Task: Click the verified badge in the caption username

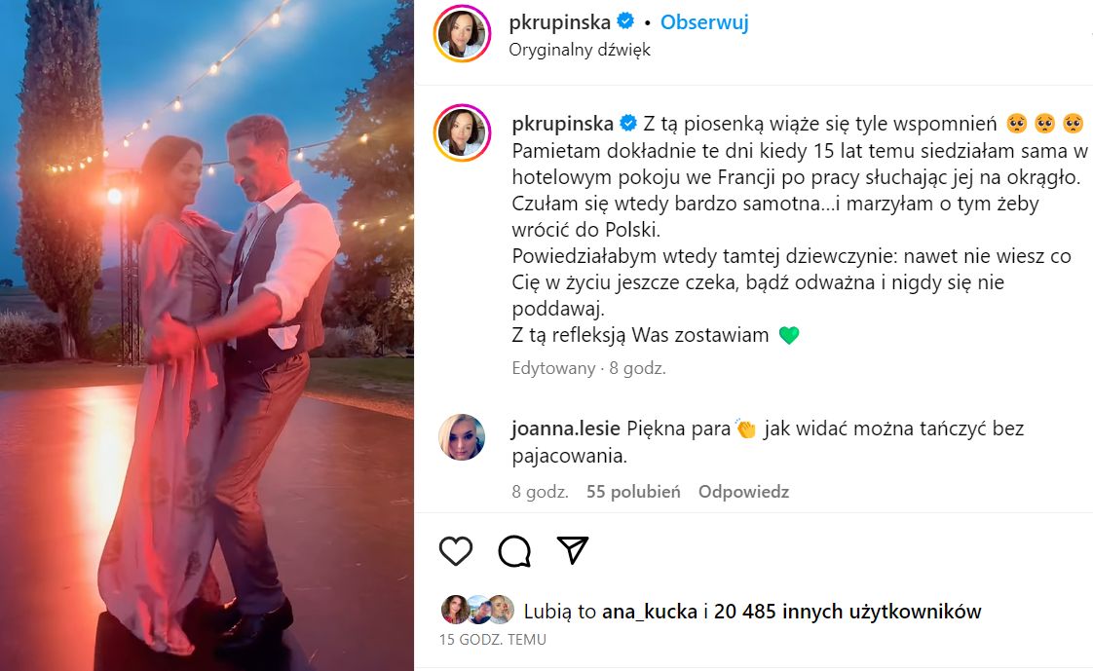Action: pos(628,124)
